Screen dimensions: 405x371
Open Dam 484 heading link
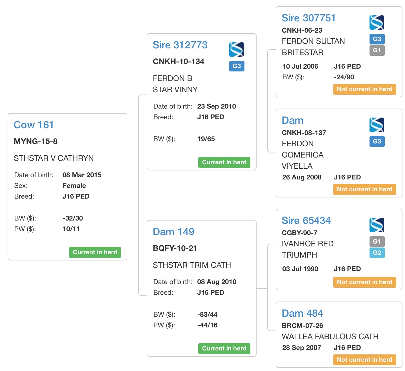point(302,313)
